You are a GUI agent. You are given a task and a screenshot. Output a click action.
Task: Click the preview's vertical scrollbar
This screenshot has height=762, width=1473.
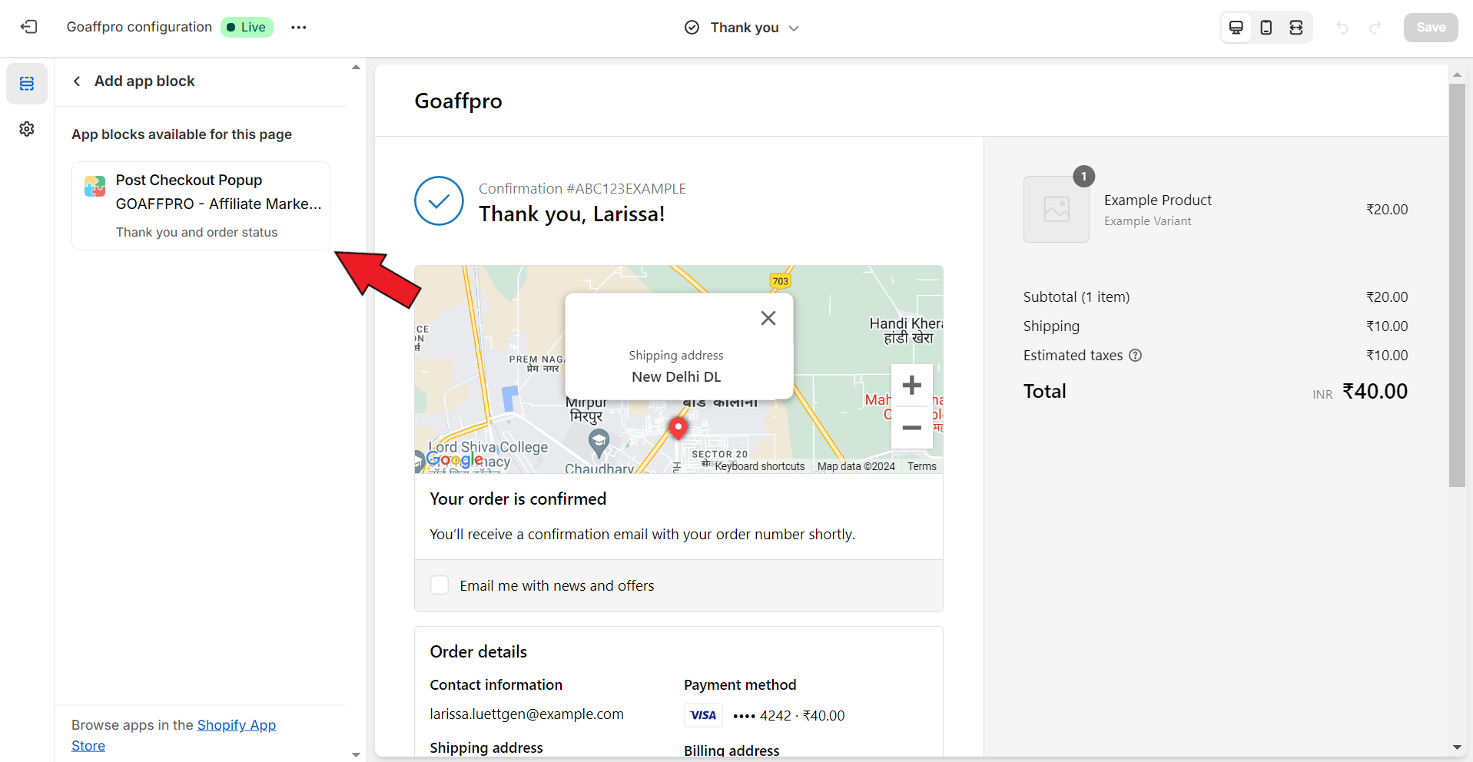click(x=1457, y=284)
